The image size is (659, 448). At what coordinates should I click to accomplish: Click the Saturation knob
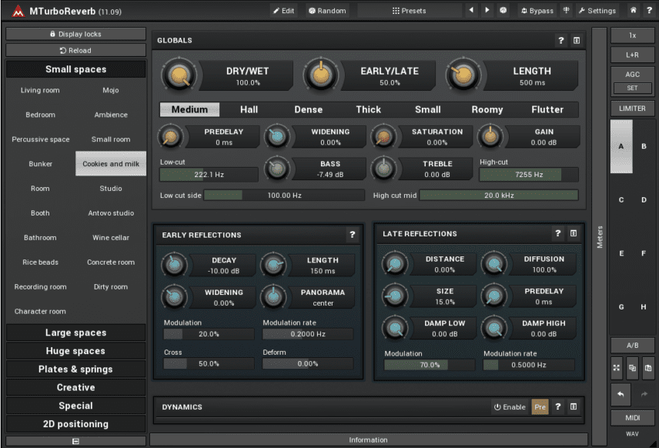[383, 136]
